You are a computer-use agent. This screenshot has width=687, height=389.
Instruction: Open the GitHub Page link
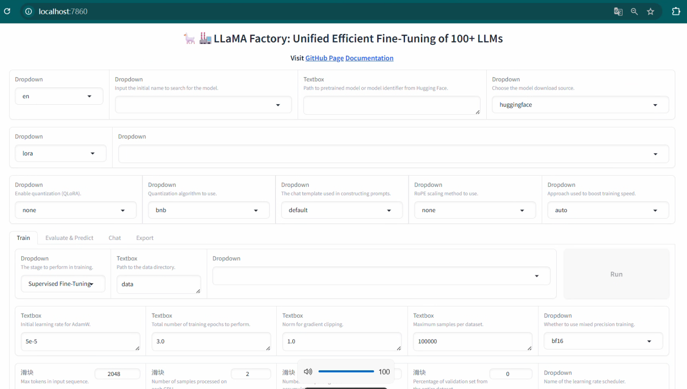(x=325, y=58)
